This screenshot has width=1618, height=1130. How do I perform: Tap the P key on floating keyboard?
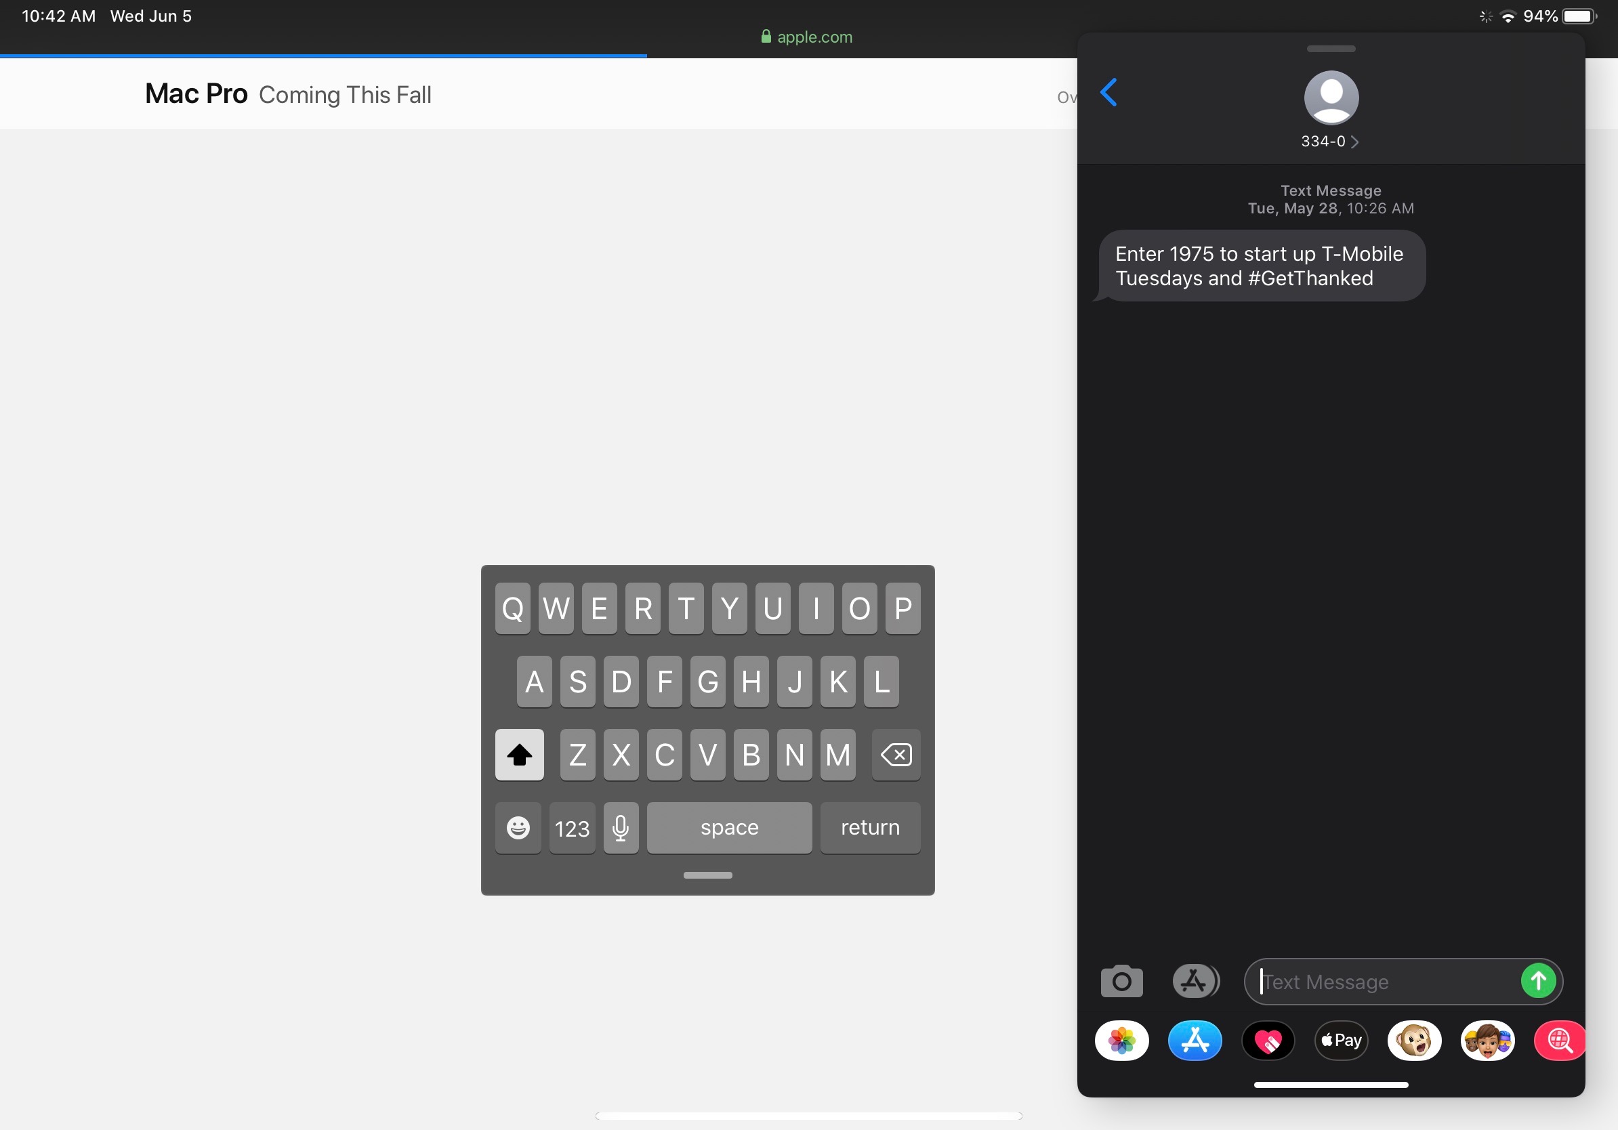pos(903,608)
